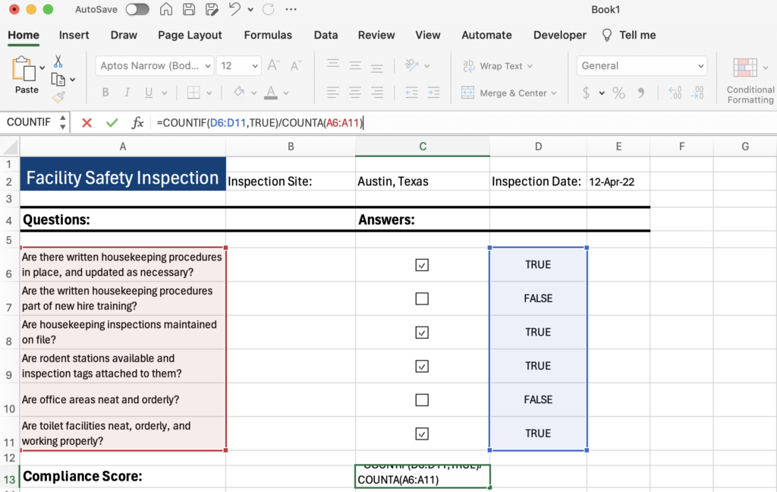The height and width of the screenshot is (492, 777).
Task: Open Insert Function fx dialog
Action: pyautogui.click(x=137, y=122)
